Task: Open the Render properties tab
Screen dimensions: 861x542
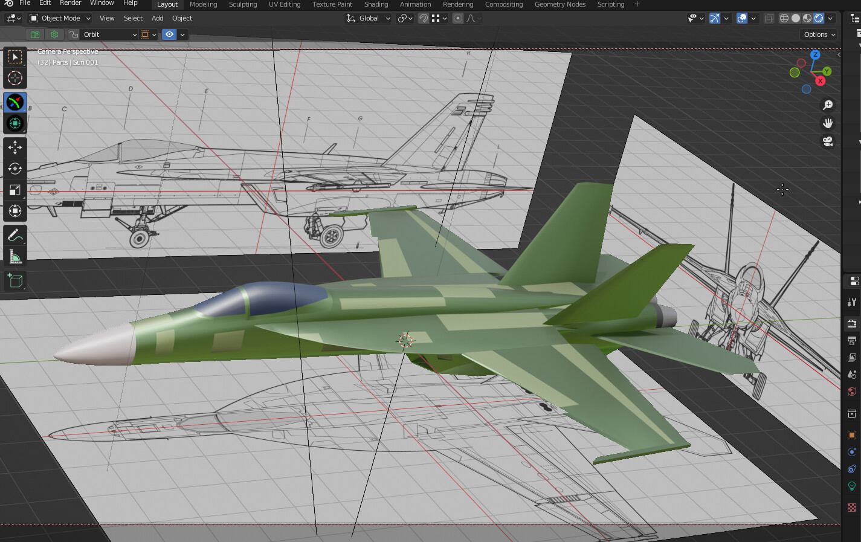Action: [852, 323]
